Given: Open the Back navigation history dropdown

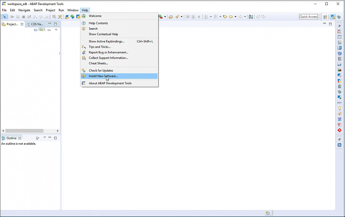Looking at the screenshot, I should coord(235,17).
